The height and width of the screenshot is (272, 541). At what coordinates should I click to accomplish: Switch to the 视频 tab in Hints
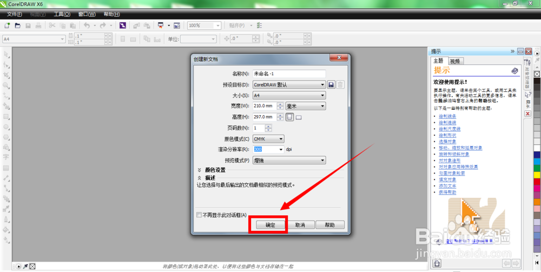point(456,61)
